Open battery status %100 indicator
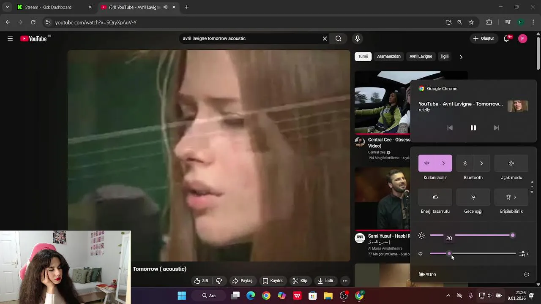541x304 pixels. point(427,274)
